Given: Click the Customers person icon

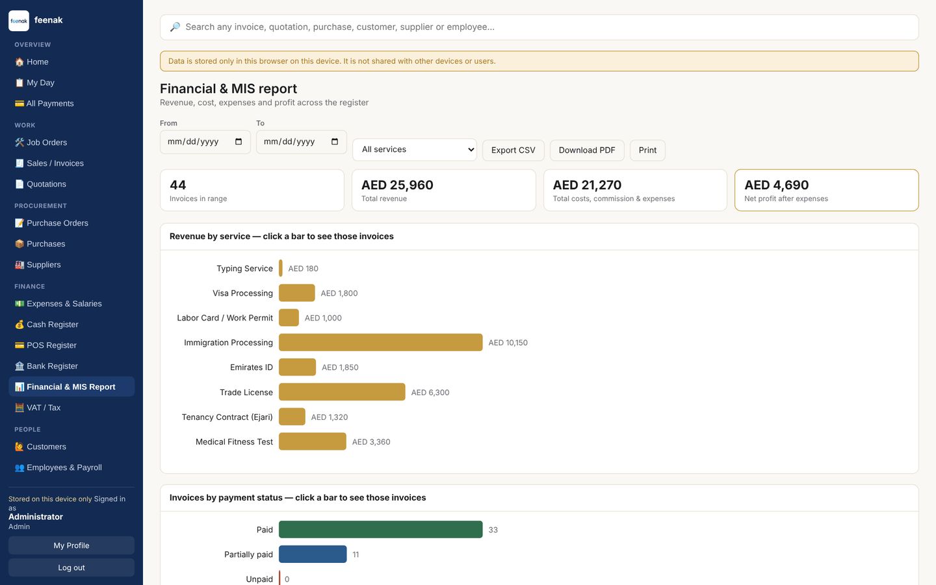Looking at the screenshot, I should pyautogui.click(x=19, y=447).
